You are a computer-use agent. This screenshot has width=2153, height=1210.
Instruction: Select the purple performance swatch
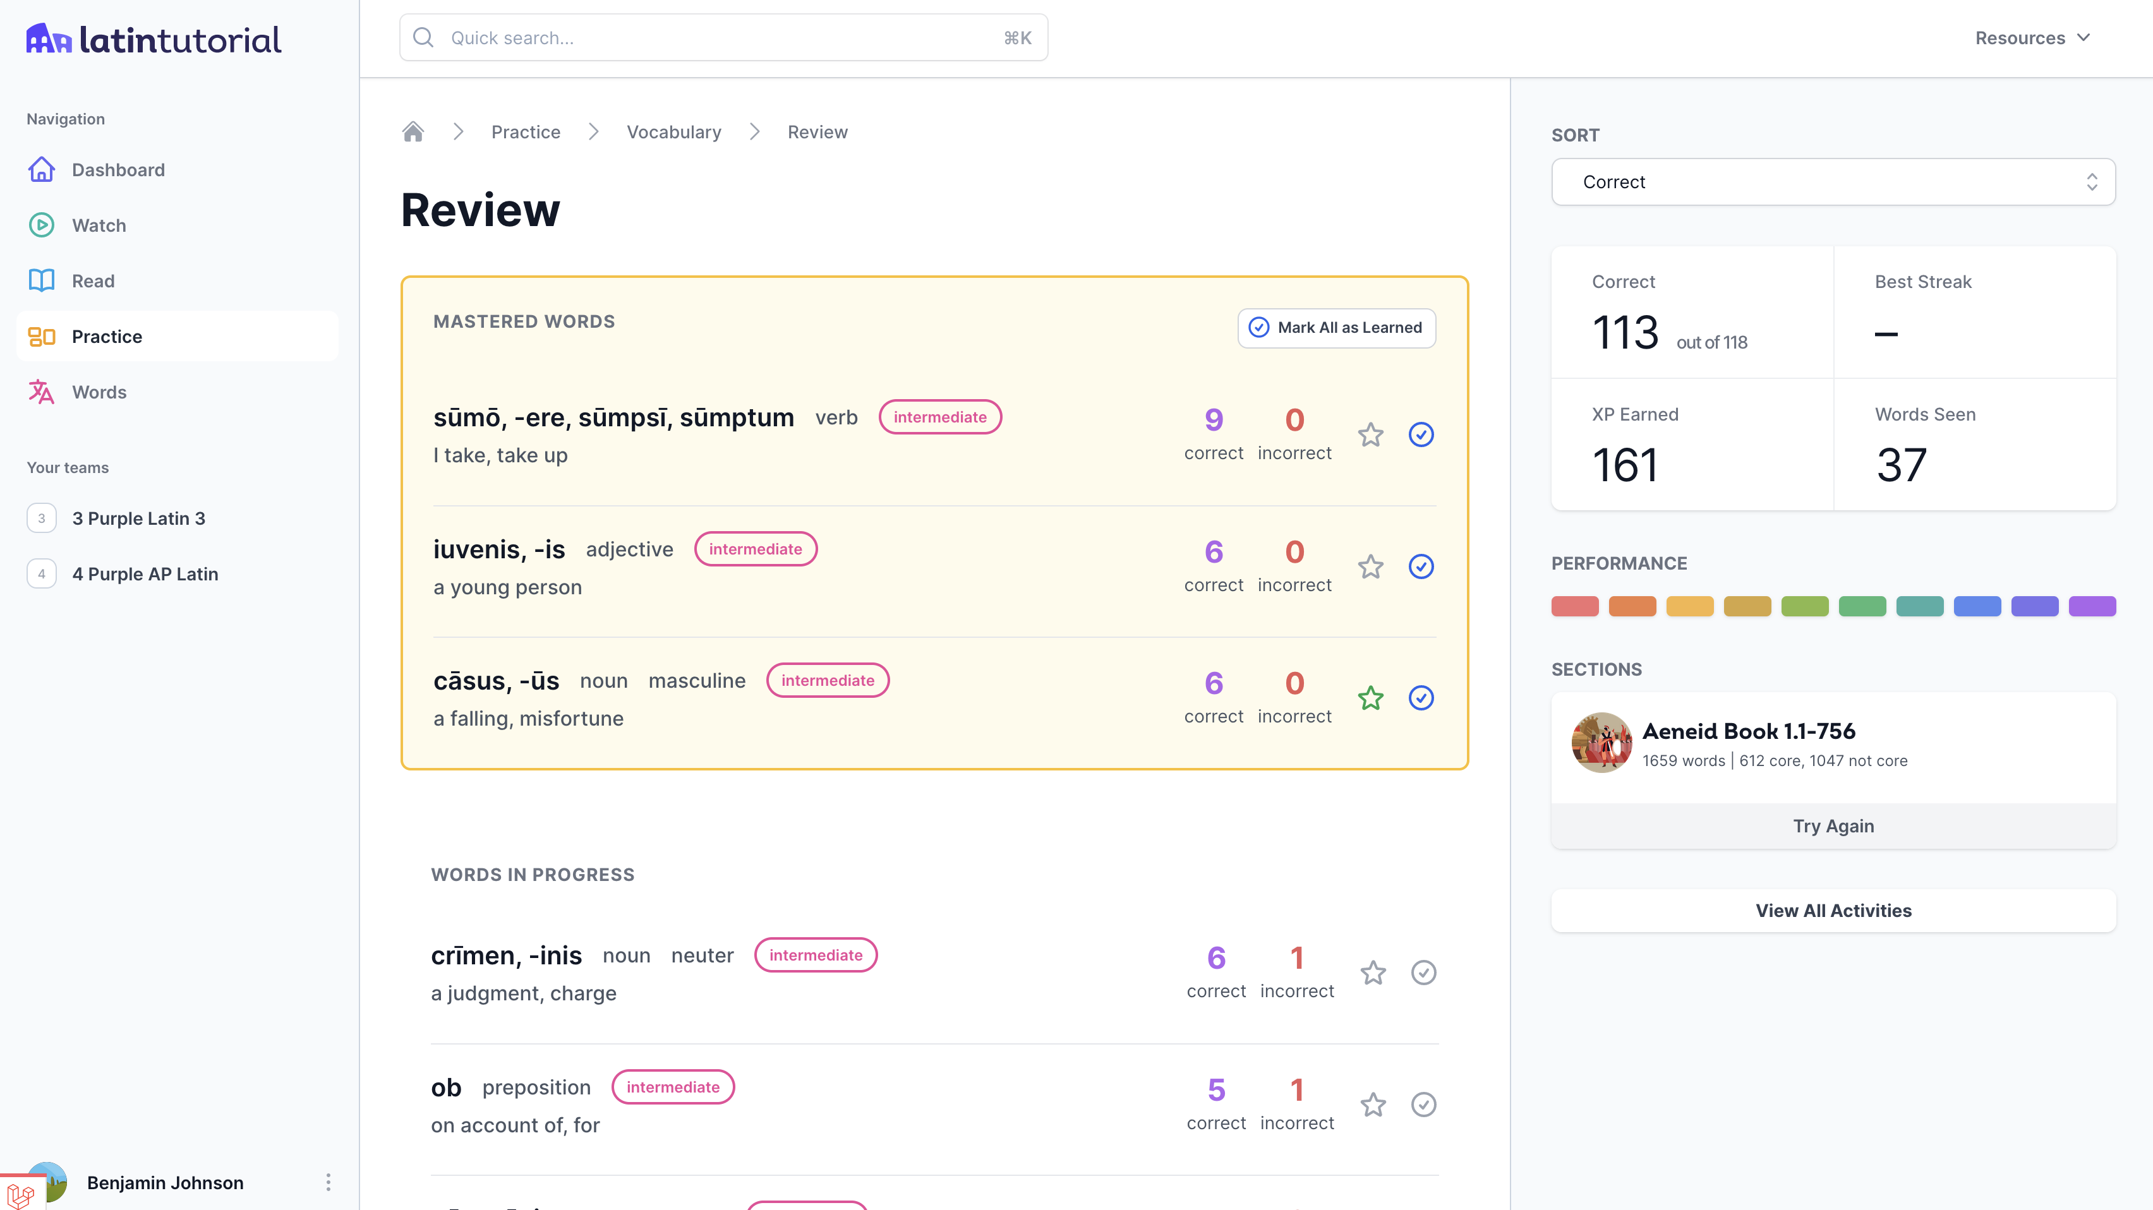pyautogui.click(x=2091, y=606)
